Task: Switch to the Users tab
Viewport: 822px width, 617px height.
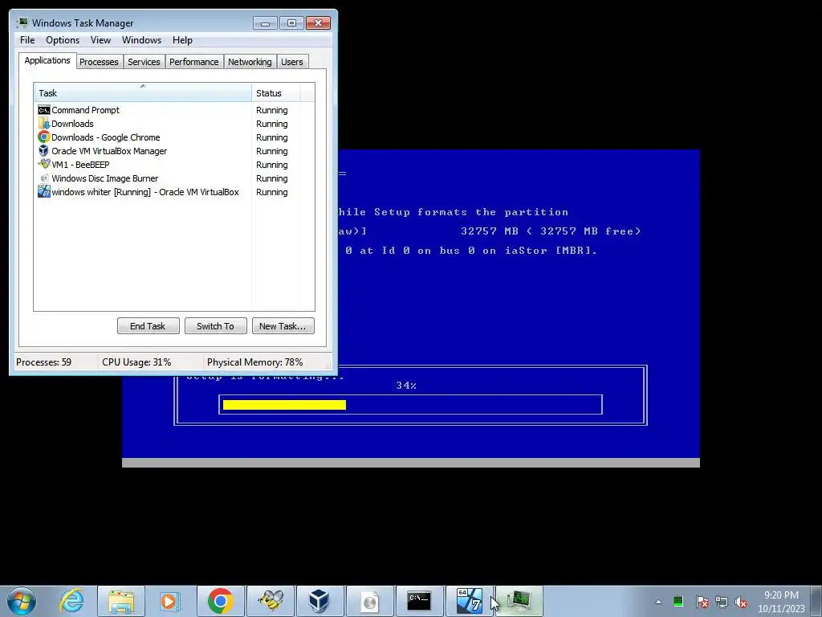Action: point(292,62)
